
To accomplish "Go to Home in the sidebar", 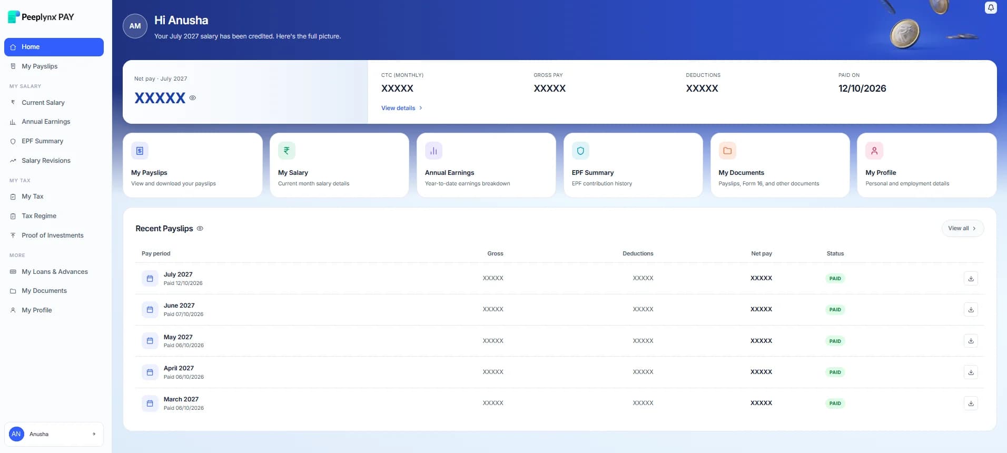I will tap(54, 47).
